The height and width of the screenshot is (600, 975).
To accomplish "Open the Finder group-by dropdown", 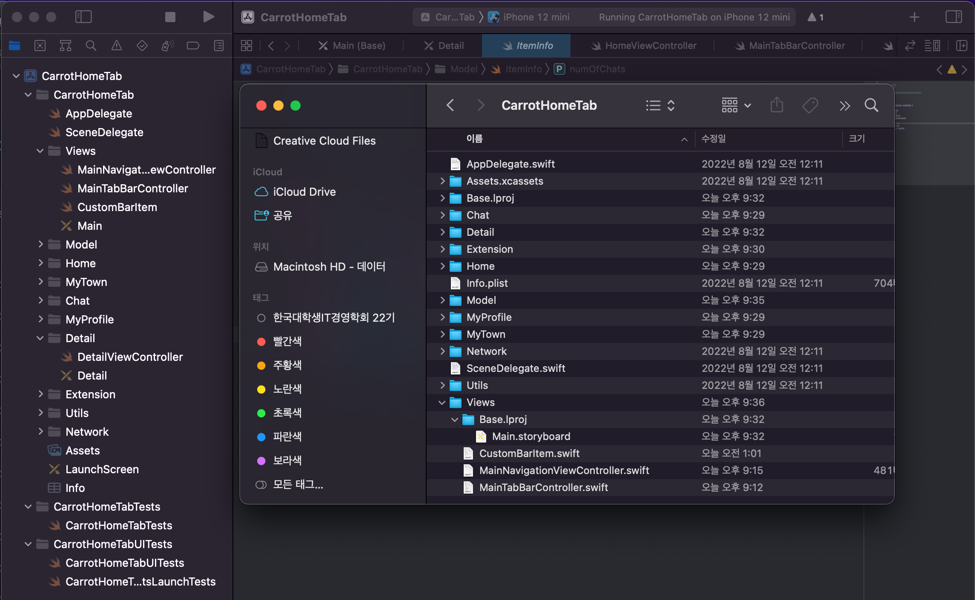I will (736, 105).
